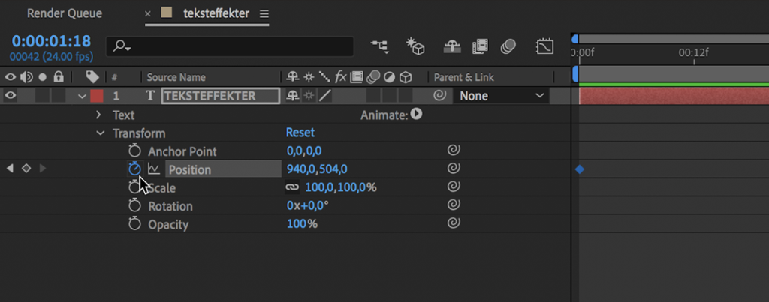This screenshot has height=302, width=769.
Task: Click the search magnifier icon
Action: coord(121,46)
